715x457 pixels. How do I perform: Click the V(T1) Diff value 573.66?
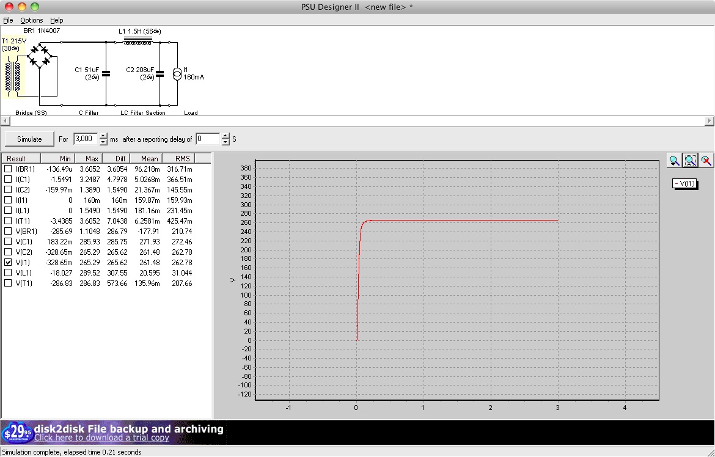coord(117,283)
